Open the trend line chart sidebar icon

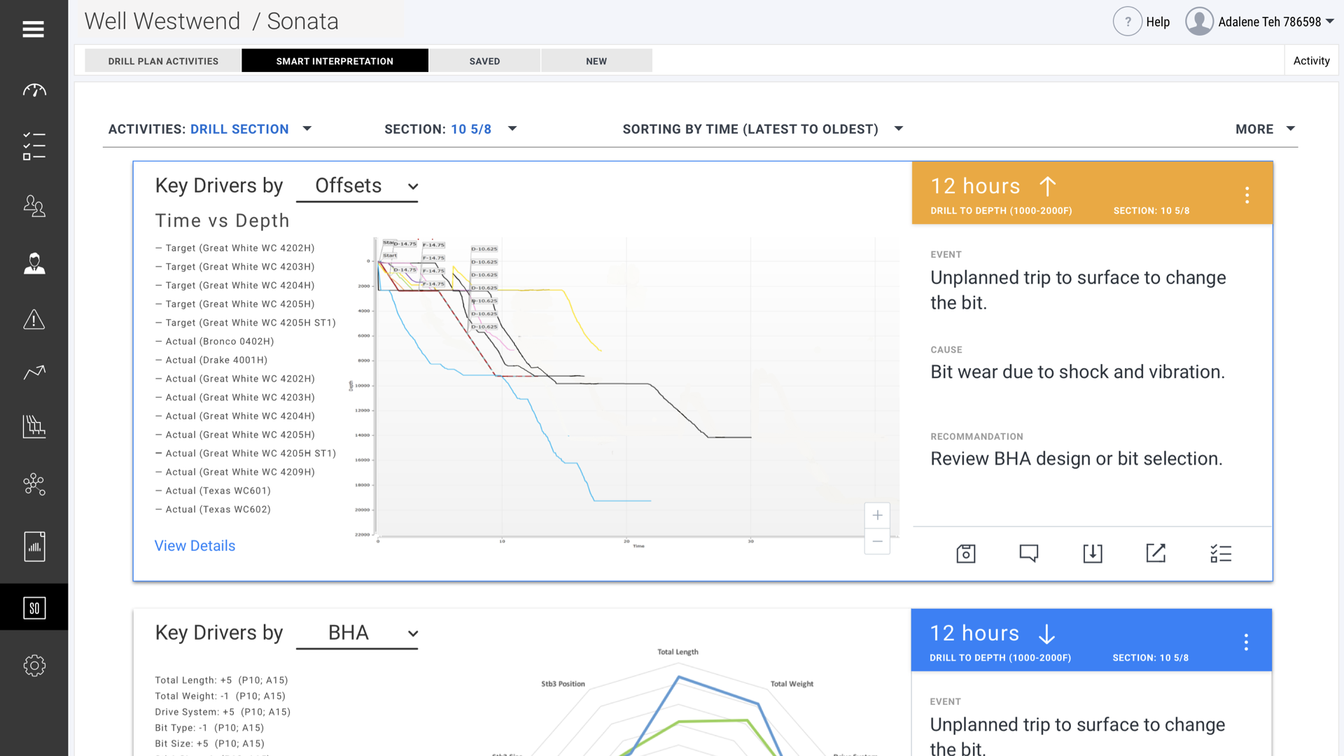(34, 372)
